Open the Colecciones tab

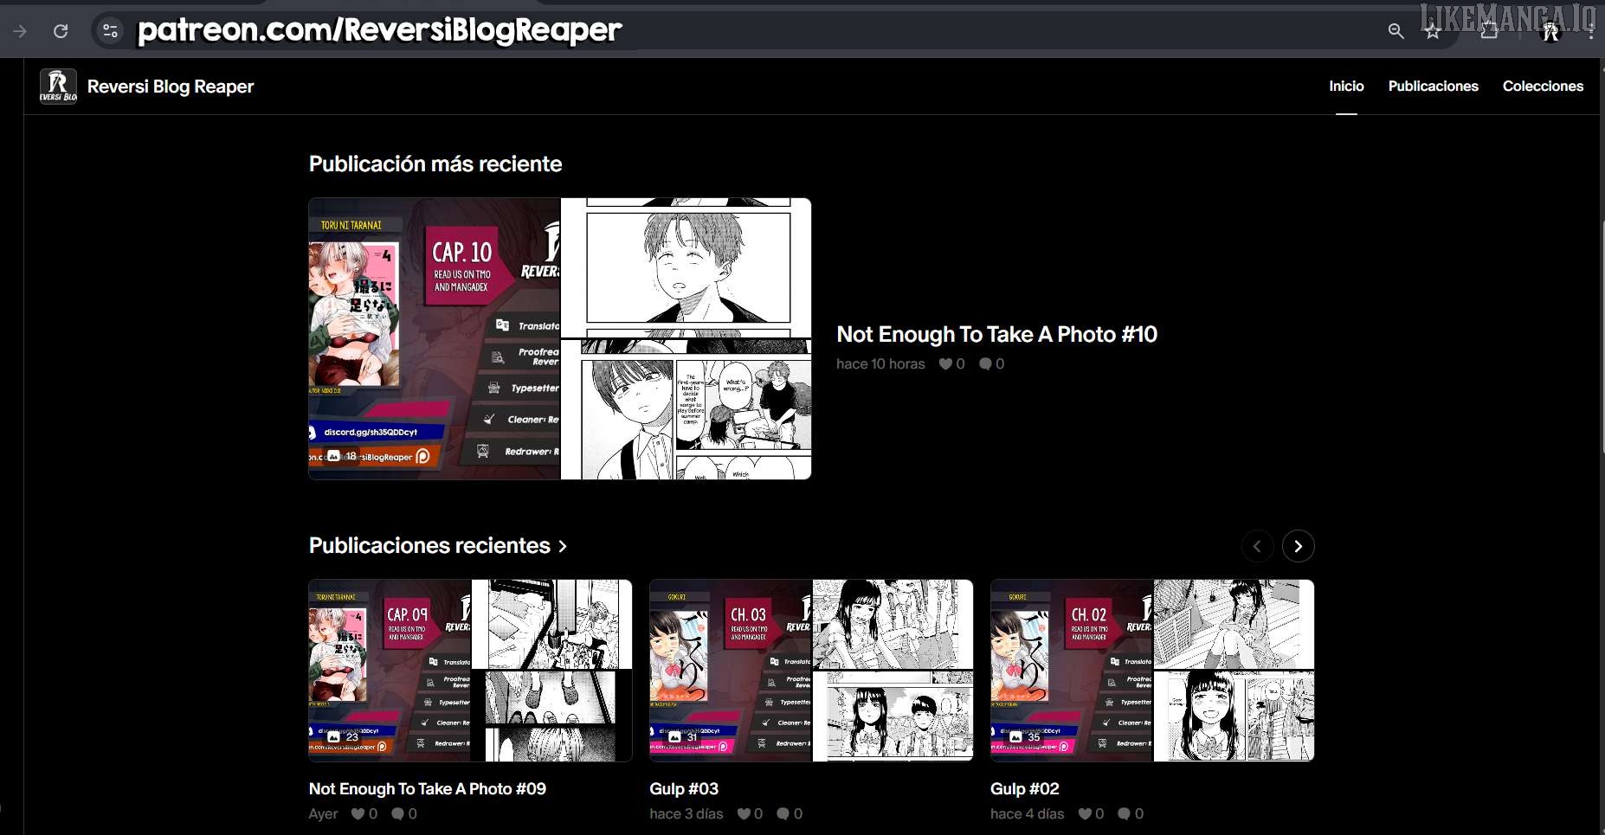click(1543, 87)
